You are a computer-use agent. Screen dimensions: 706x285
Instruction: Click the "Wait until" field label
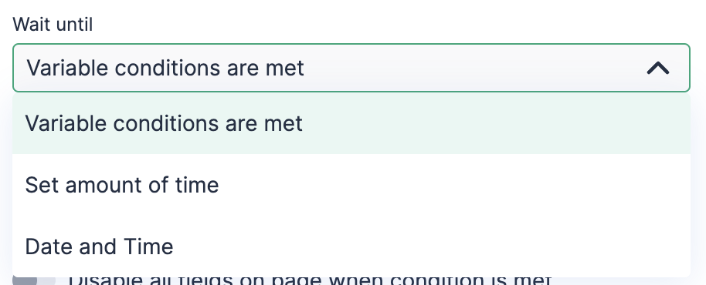(x=53, y=24)
